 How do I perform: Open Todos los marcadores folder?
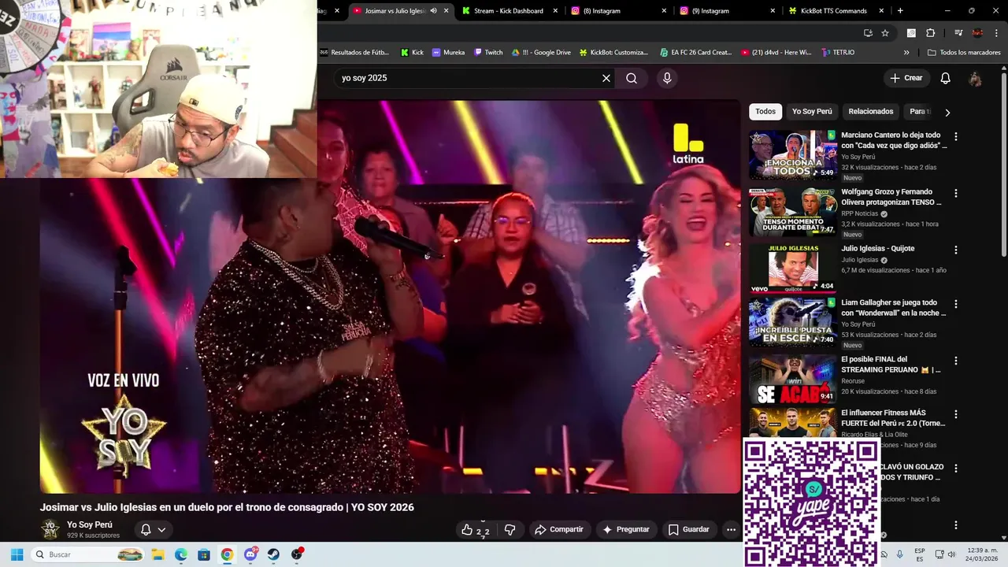click(x=964, y=53)
